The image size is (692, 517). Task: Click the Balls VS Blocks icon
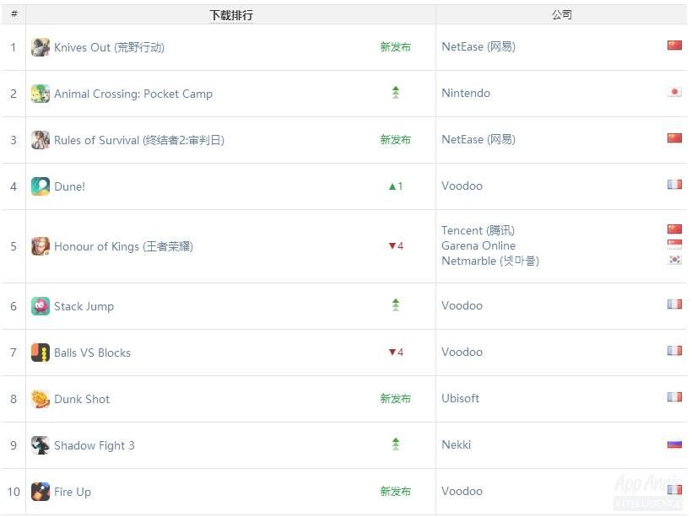(40, 352)
